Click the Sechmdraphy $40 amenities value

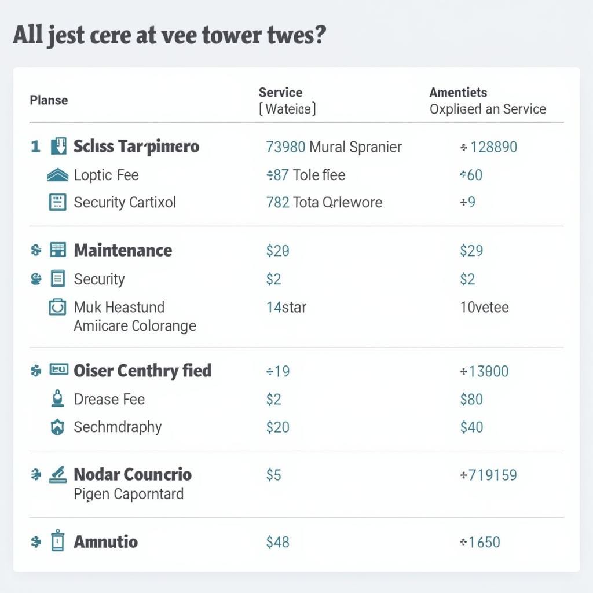pos(471,427)
